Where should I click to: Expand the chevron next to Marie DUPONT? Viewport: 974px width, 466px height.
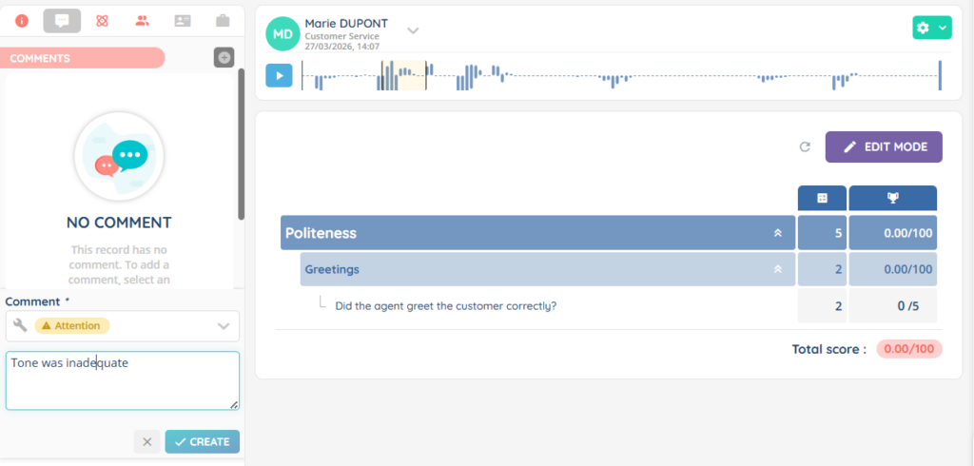click(x=413, y=30)
